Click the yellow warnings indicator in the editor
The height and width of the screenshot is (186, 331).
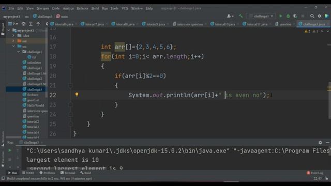307,31
